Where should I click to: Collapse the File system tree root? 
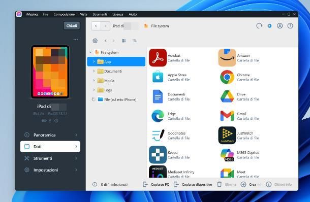pos(90,52)
